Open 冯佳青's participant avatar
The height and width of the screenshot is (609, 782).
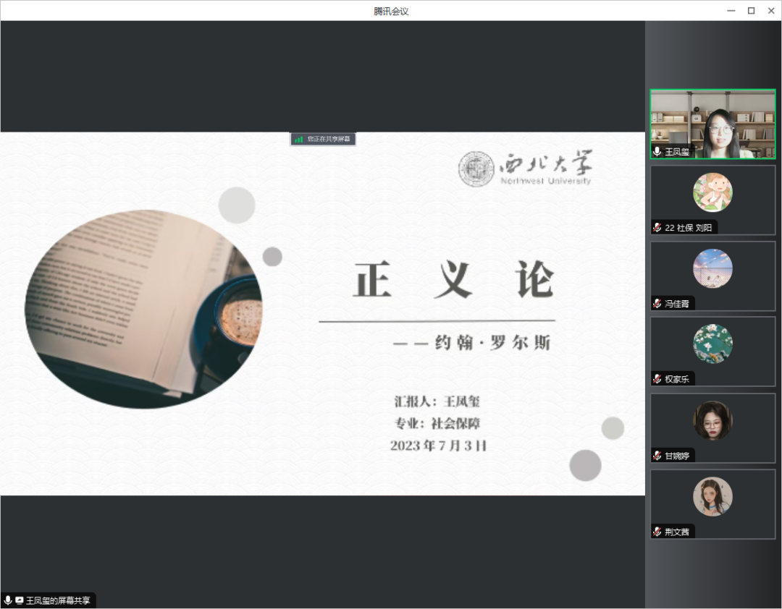712,268
